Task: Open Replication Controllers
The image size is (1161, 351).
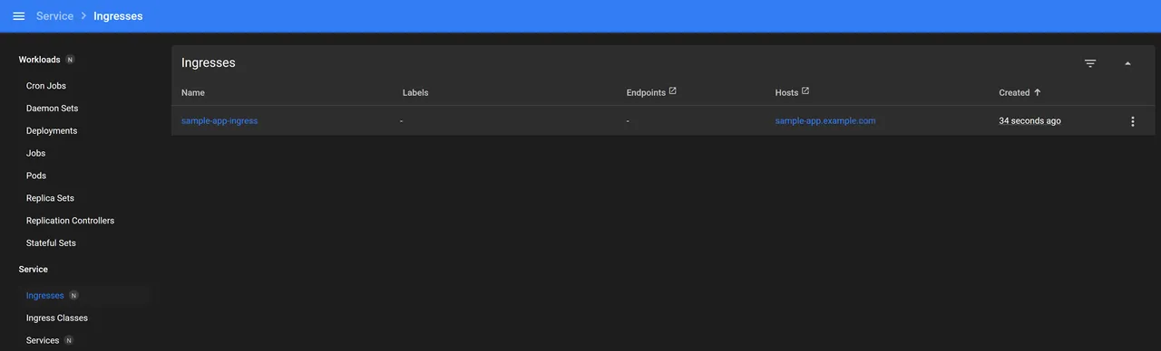Action: pyautogui.click(x=70, y=221)
